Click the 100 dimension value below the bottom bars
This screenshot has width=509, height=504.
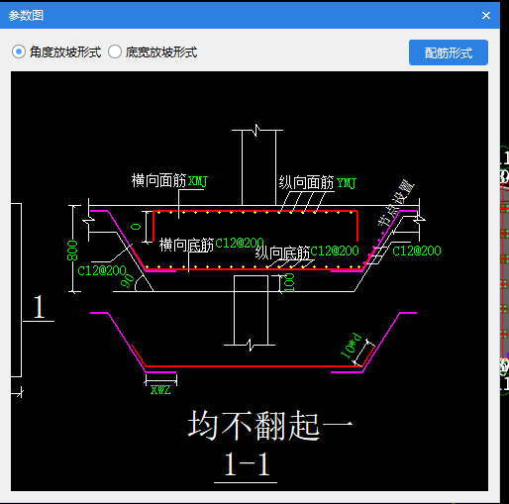pos(289,283)
